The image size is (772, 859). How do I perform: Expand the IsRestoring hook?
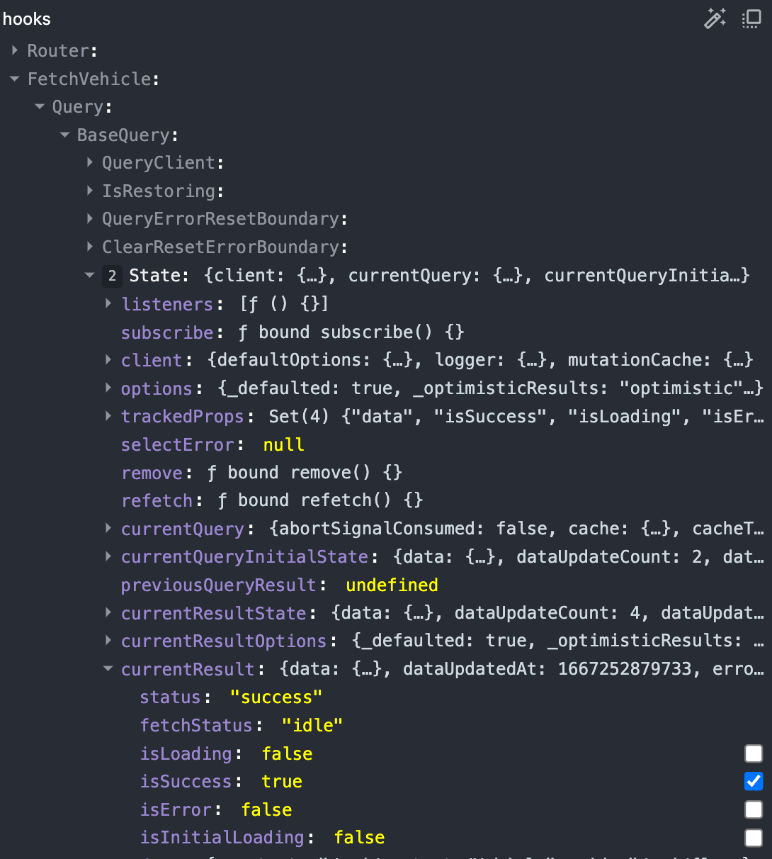[x=90, y=191]
